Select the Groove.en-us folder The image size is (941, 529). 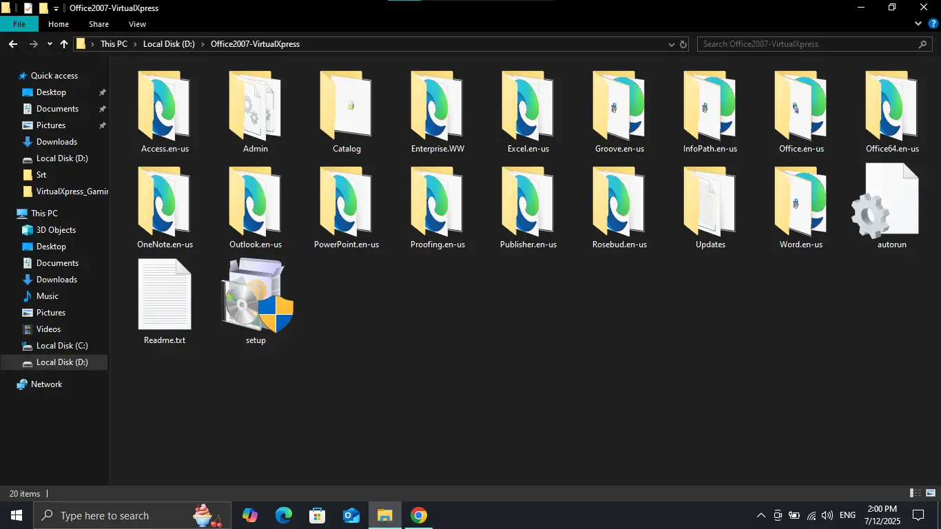pos(619,112)
